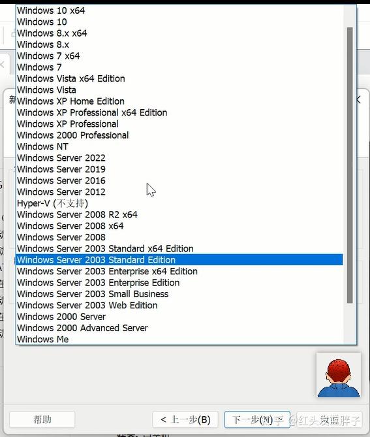Select Windows 2000 Advanced Server

click(179, 328)
